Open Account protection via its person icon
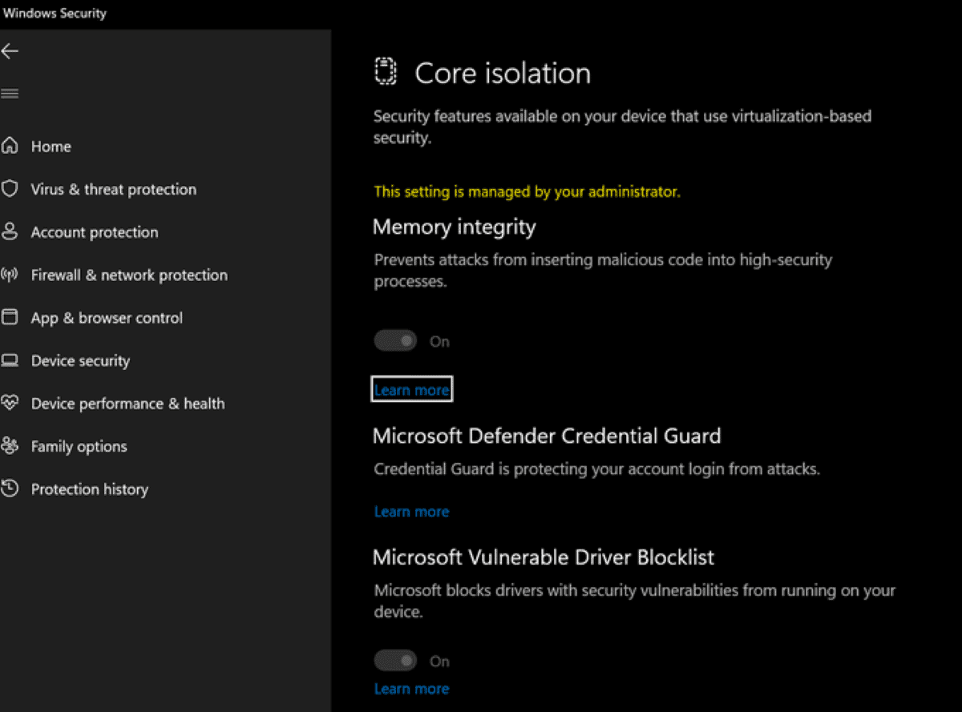 click(x=11, y=231)
